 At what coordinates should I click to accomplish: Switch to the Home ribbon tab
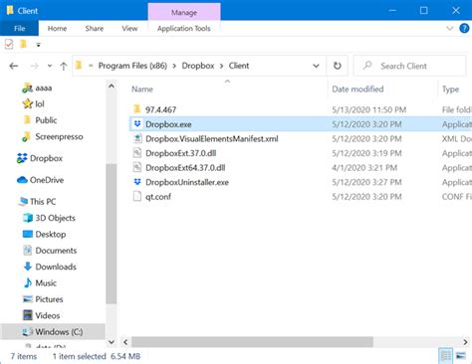(57, 29)
